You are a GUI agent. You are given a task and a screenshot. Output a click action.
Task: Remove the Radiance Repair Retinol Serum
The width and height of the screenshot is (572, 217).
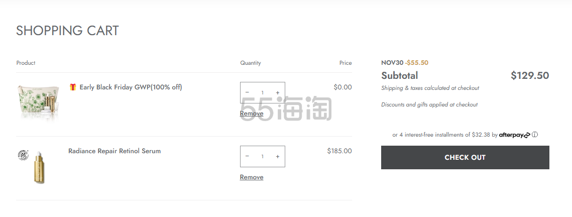pos(252,177)
